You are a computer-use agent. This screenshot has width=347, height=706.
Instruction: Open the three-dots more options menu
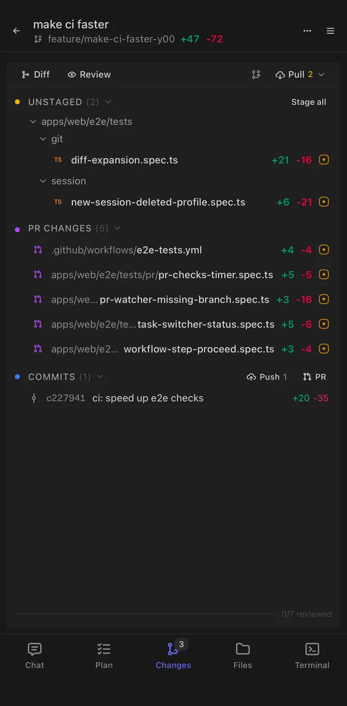click(307, 31)
